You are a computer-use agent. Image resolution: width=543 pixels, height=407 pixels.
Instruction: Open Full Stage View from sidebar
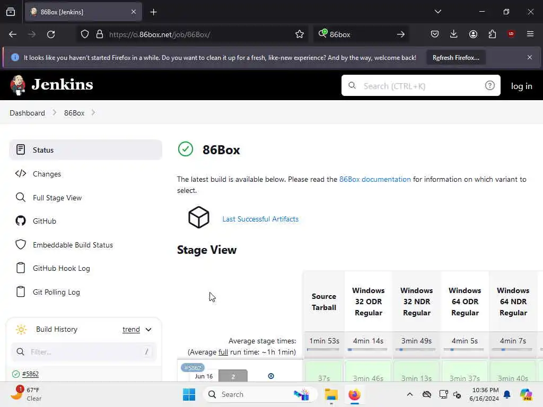click(85, 198)
